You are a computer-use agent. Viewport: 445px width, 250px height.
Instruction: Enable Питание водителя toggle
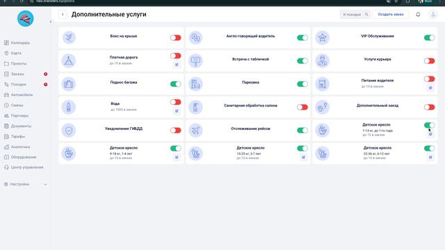[429, 79]
